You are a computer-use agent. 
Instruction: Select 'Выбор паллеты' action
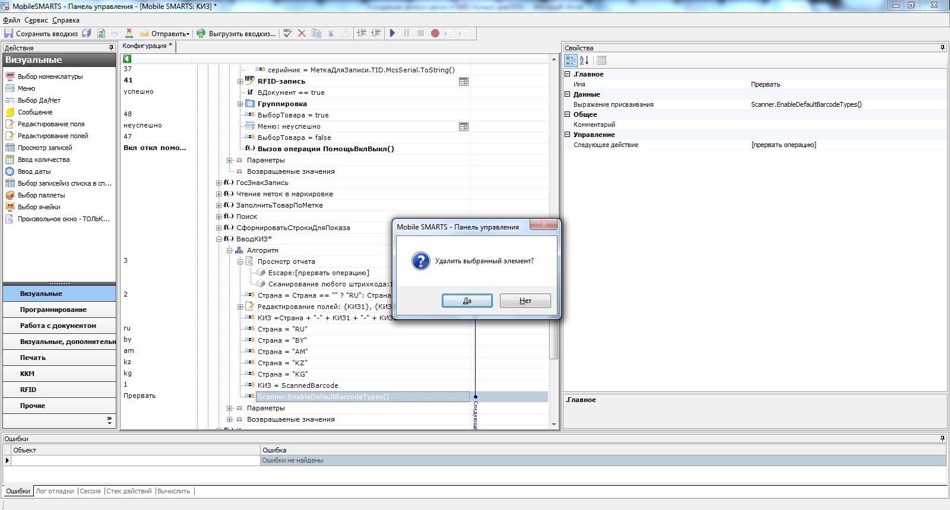click(41, 195)
